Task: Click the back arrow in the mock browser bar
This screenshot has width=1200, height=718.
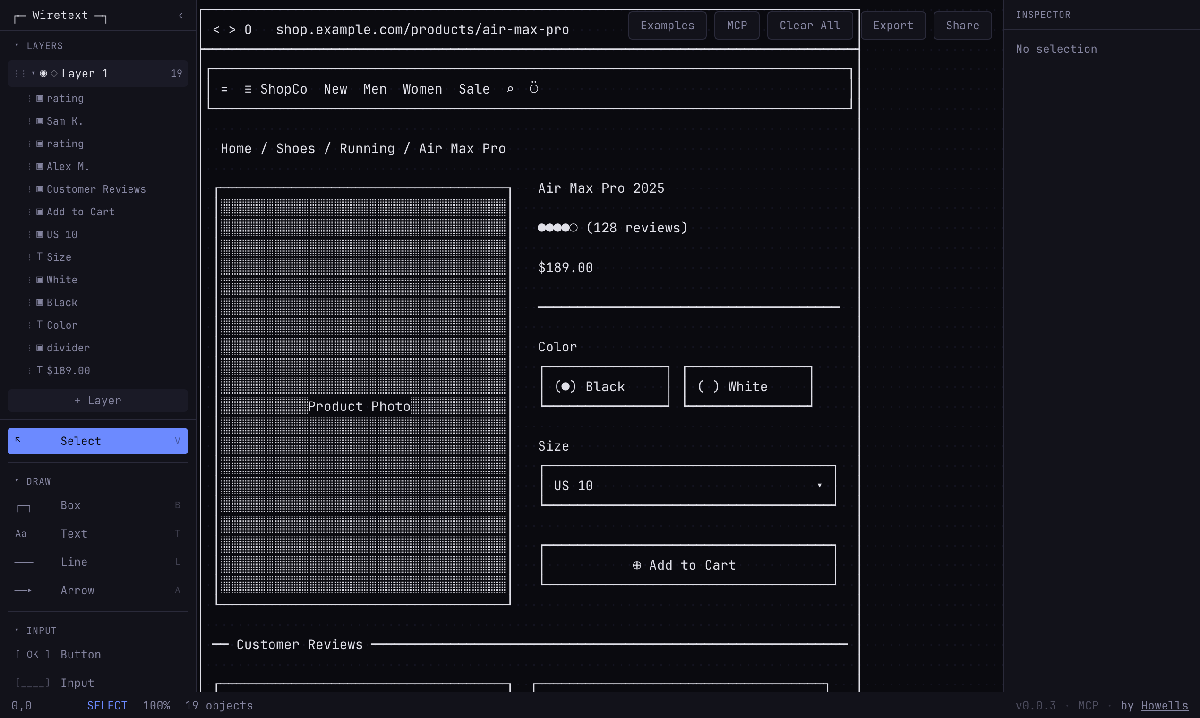Action: coord(216,29)
